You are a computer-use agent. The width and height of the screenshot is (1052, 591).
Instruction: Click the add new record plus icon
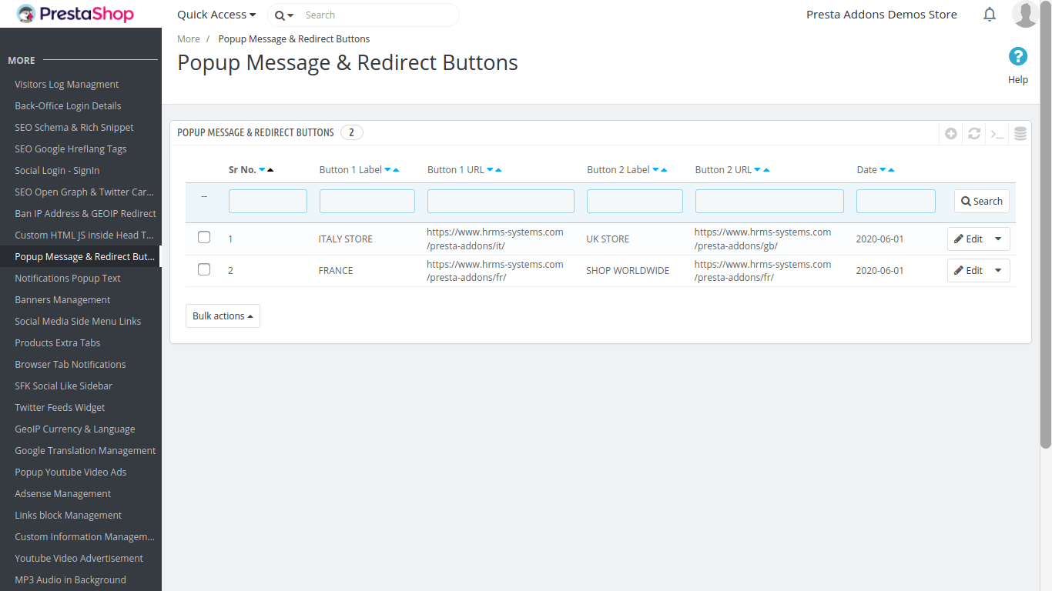[951, 133]
